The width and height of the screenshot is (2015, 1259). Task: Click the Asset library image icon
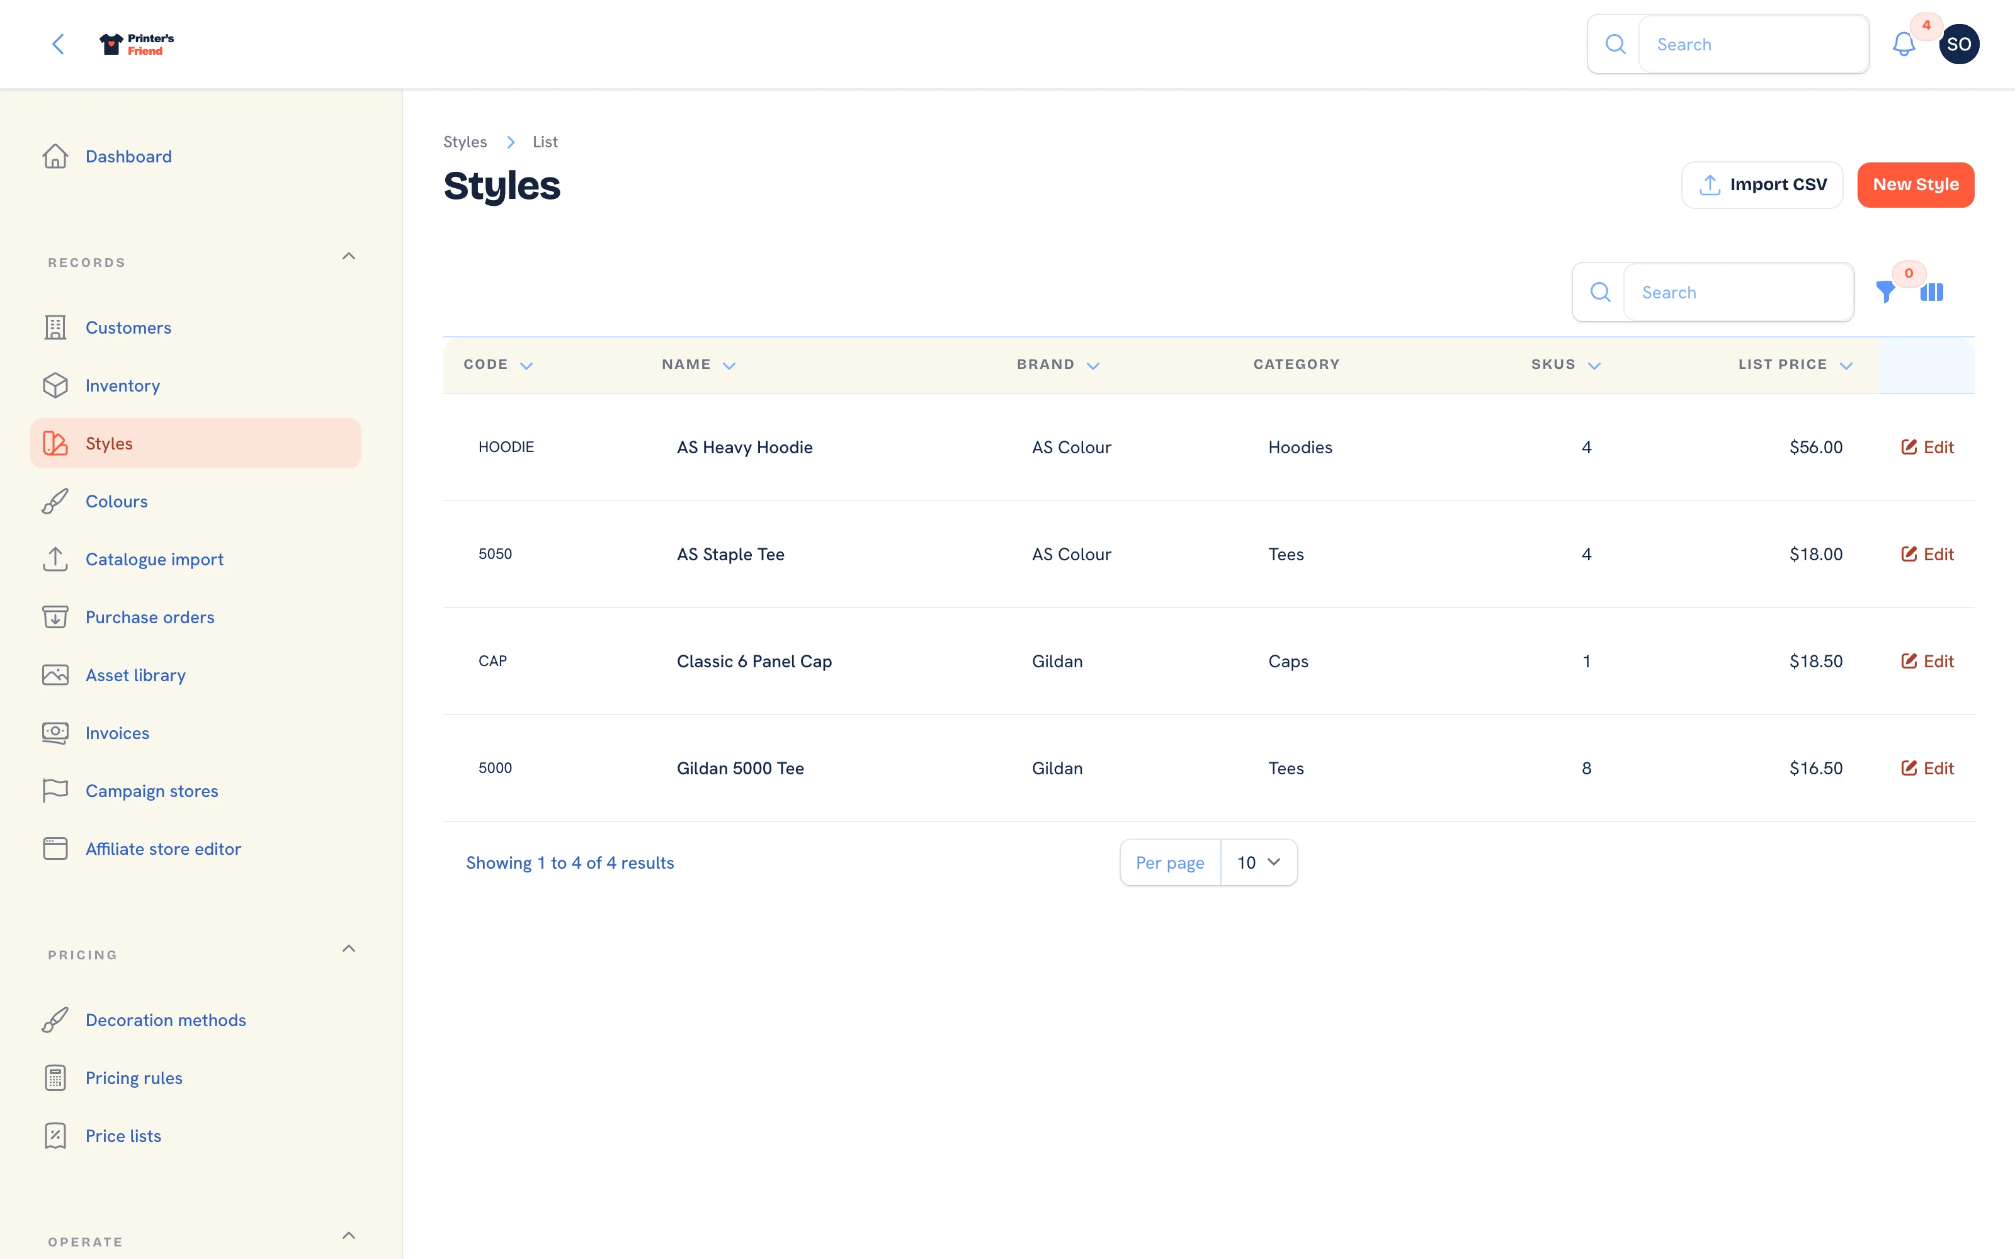(55, 675)
